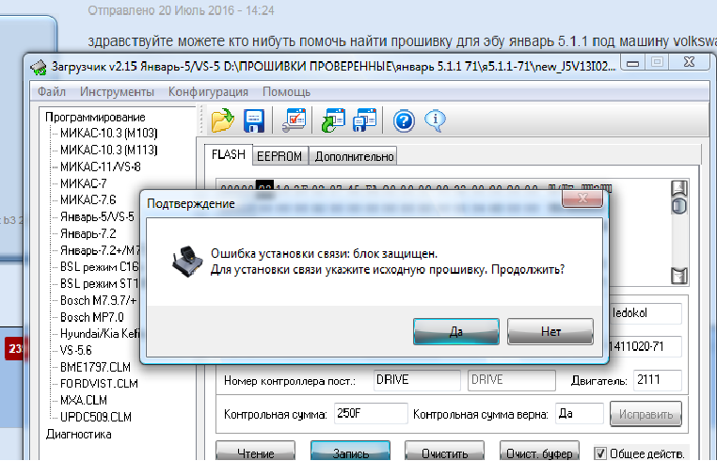
Task: Click the field containing ledokol
Action: pos(645,313)
